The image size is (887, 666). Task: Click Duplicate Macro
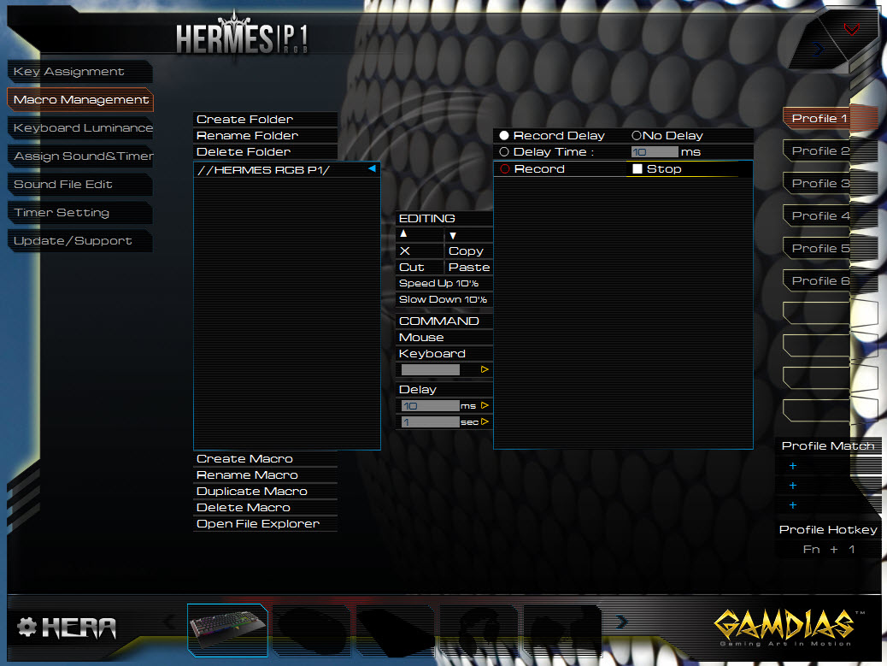265,491
